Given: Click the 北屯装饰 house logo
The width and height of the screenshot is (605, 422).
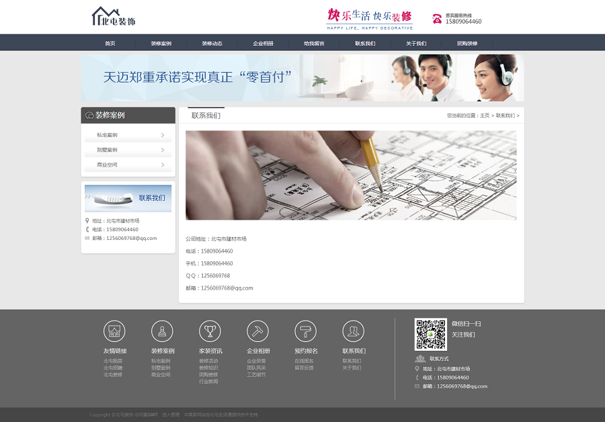Looking at the screenshot, I should 113,17.
